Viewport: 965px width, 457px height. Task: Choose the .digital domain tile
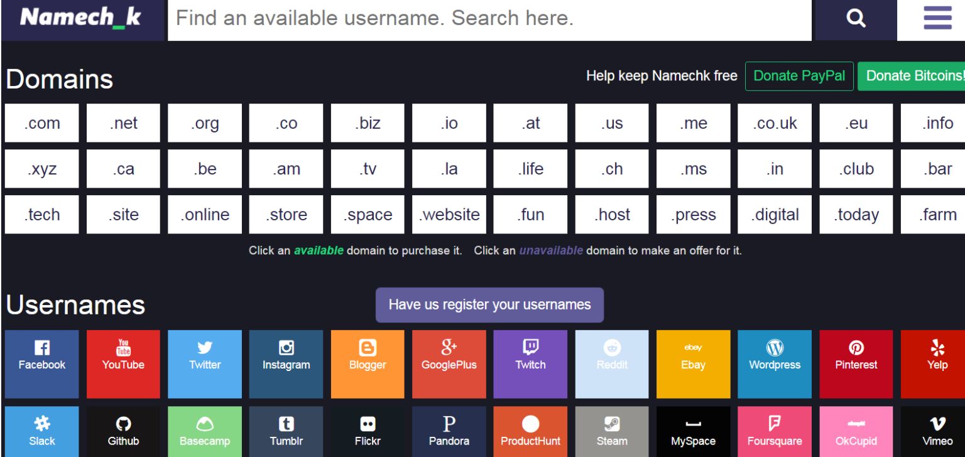775,215
